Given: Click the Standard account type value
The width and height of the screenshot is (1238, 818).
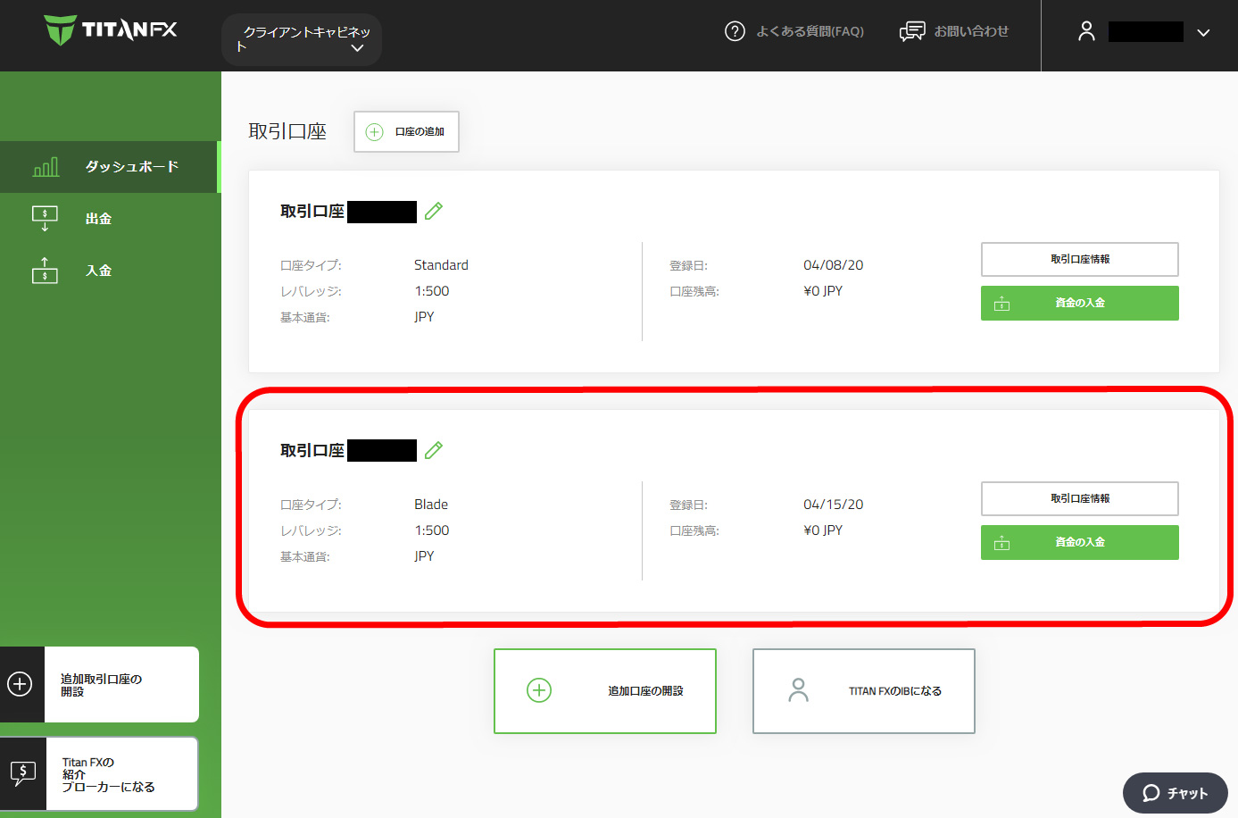Looking at the screenshot, I should click(x=441, y=265).
